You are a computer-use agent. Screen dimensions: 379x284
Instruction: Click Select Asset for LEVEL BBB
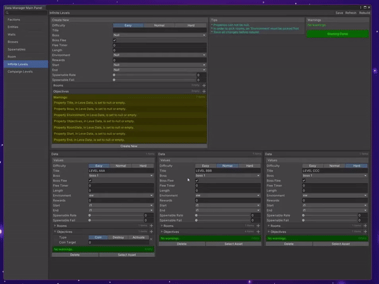coord(234,244)
